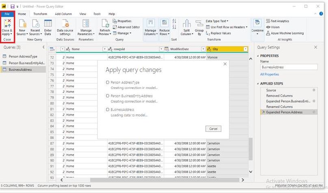The width and height of the screenshot is (328, 193).
Task: Click the Split Column icon
Action: [187, 23]
